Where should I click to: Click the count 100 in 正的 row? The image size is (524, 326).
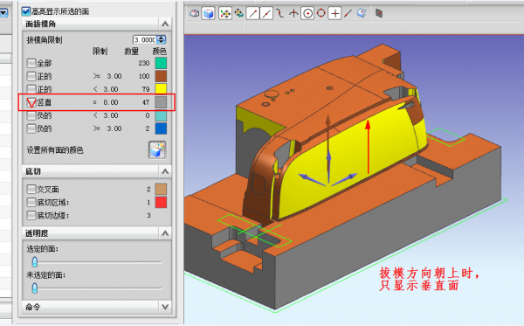[144, 76]
